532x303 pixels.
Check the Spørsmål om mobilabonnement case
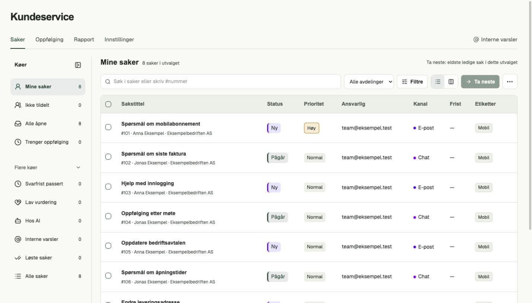[108, 127]
